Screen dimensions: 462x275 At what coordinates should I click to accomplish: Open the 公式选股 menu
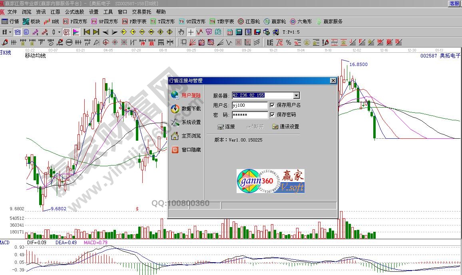tap(75, 12)
